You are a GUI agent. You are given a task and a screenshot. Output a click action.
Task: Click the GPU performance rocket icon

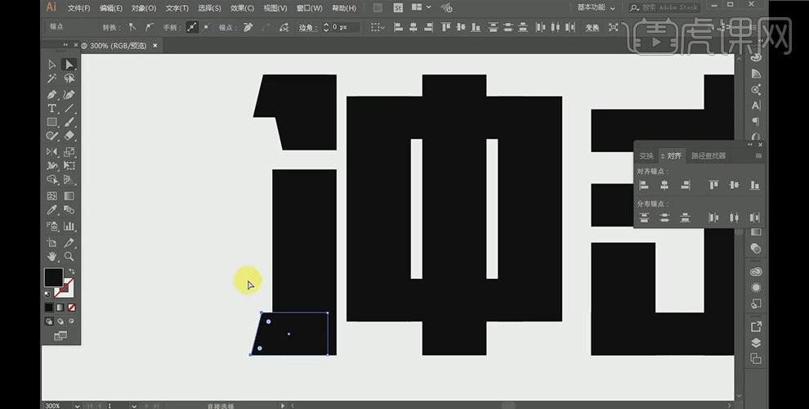coord(447,7)
